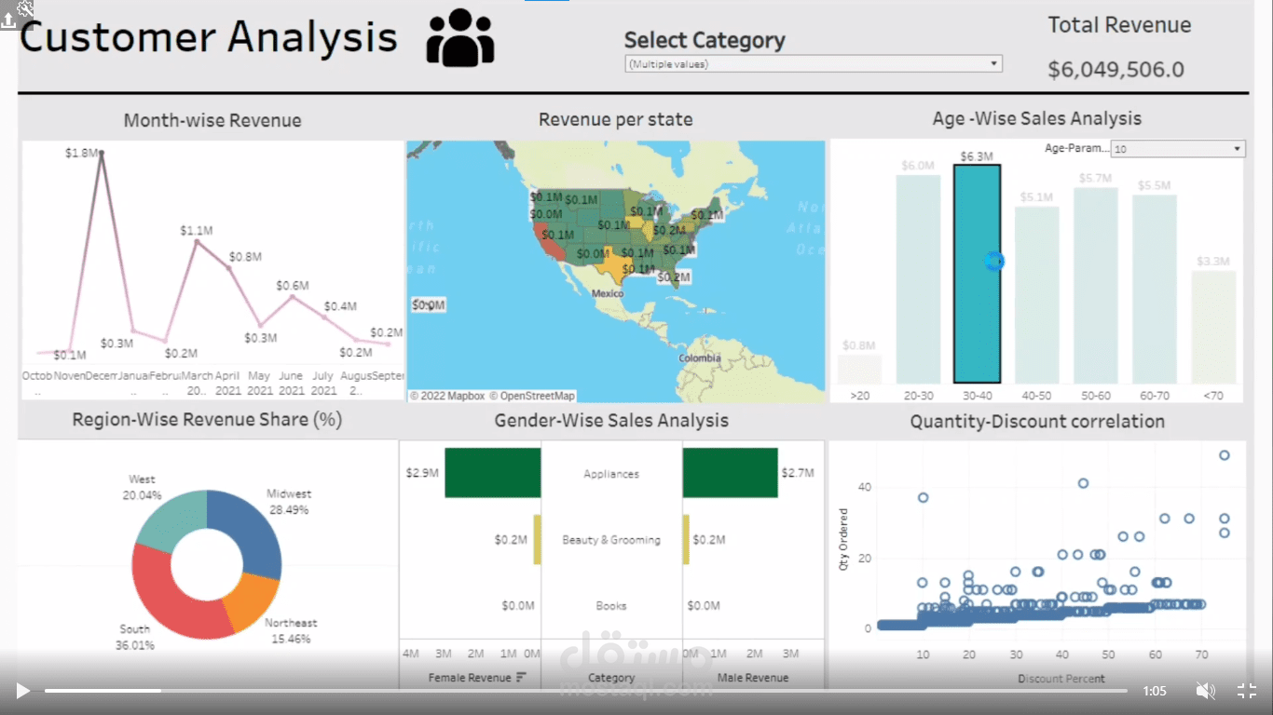The height and width of the screenshot is (715, 1273).
Task: Click the loading spinner on the 30-40 bar
Action: 992,263
